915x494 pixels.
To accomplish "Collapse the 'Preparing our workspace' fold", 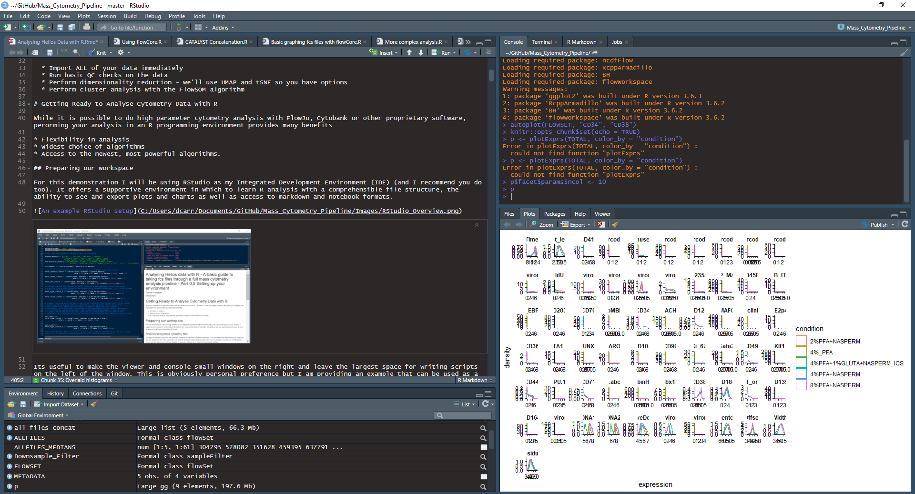I will [x=29, y=168].
